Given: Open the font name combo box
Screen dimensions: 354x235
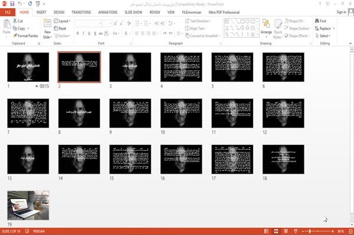Looking at the screenshot, I should pos(88,23).
